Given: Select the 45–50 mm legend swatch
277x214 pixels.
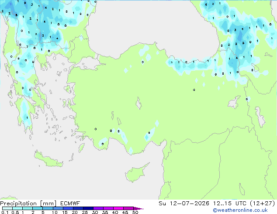Looking at the screenshot, I should [x=128, y=208].
